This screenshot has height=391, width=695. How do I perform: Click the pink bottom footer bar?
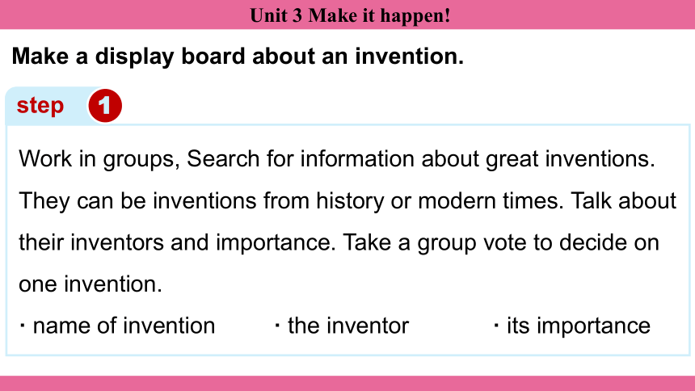point(347,384)
